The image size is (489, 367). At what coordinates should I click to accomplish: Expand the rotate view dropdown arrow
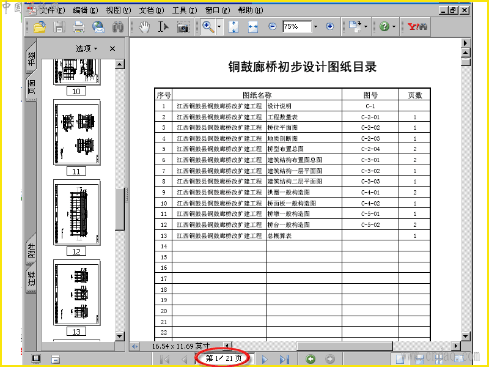[366, 27]
